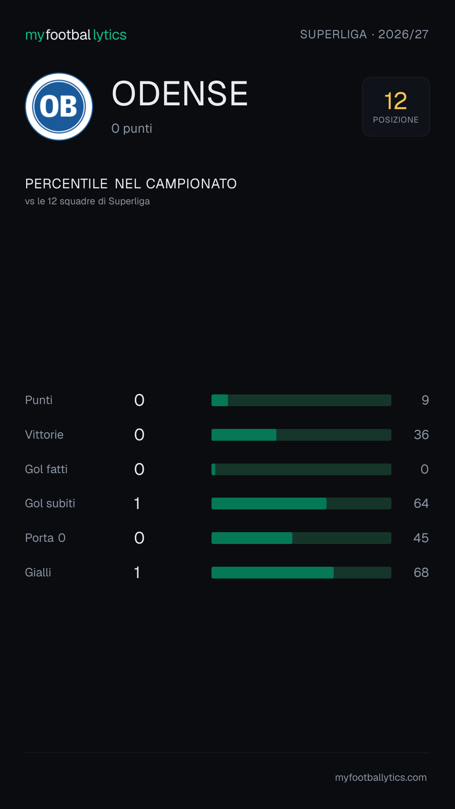
Task: Click the OB Odense club crest
Action: pos(59,107)
